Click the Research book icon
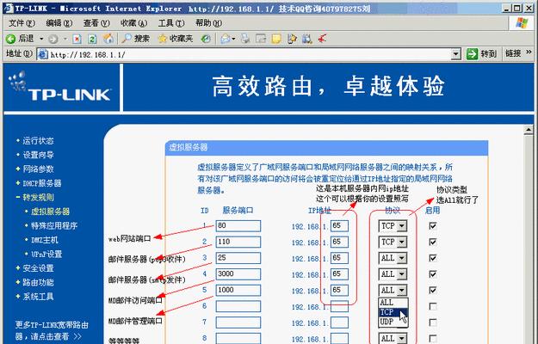This screenshot has height=344, width=538. (307, 39)
